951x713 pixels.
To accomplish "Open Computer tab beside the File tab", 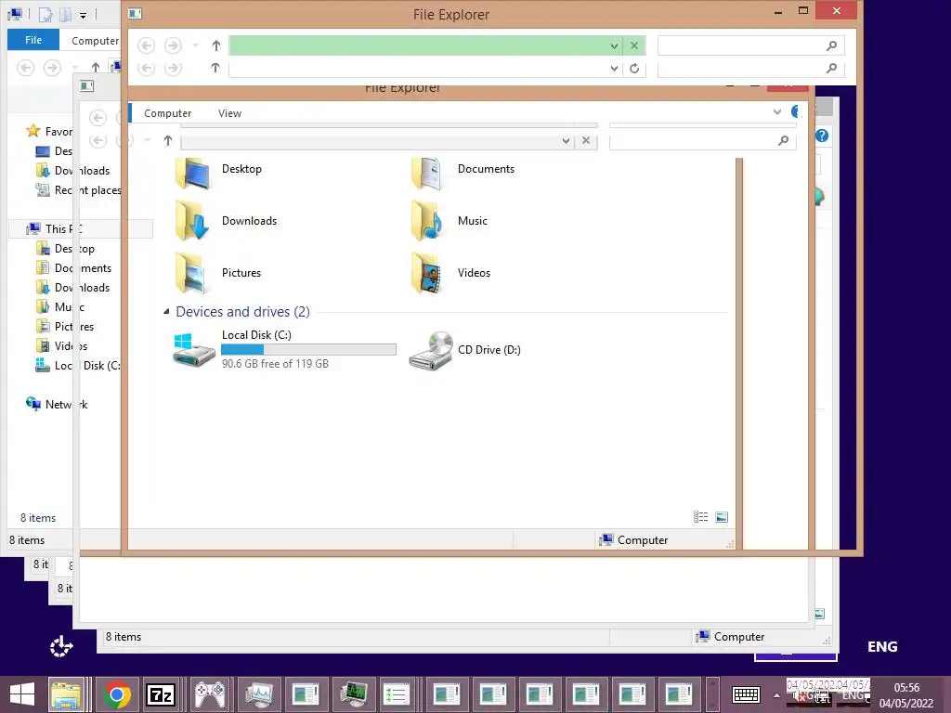I will pyautogui.click(x=95, y=41).
